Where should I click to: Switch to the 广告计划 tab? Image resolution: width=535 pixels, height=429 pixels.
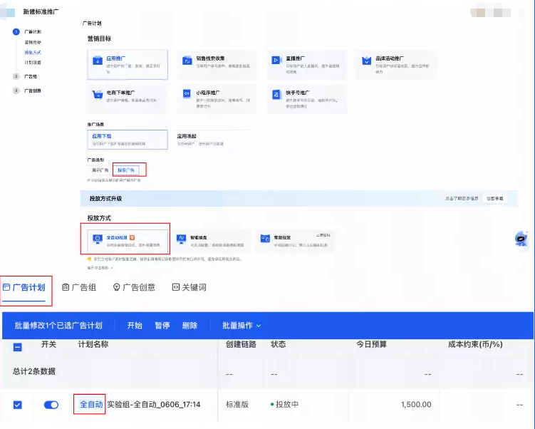pos(24,287)
